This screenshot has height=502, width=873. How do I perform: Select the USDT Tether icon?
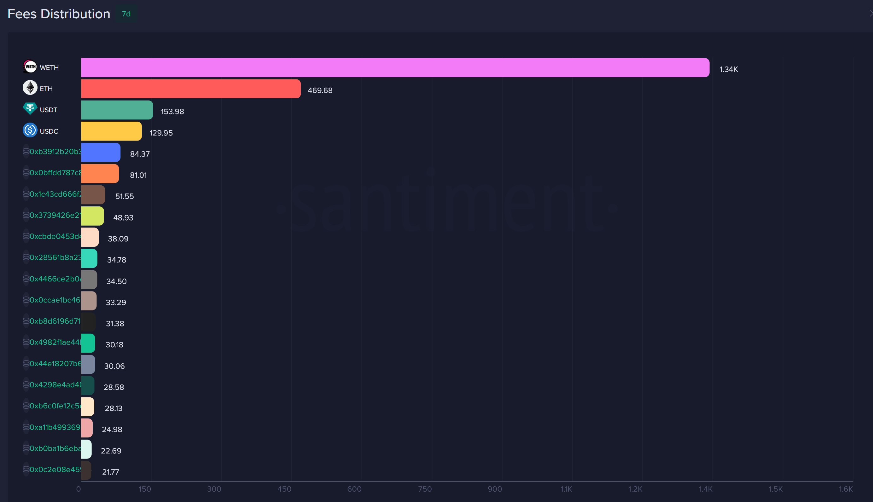[30, 109]
